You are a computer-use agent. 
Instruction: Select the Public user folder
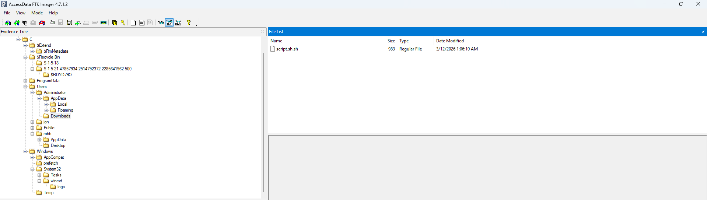(49, 128)
